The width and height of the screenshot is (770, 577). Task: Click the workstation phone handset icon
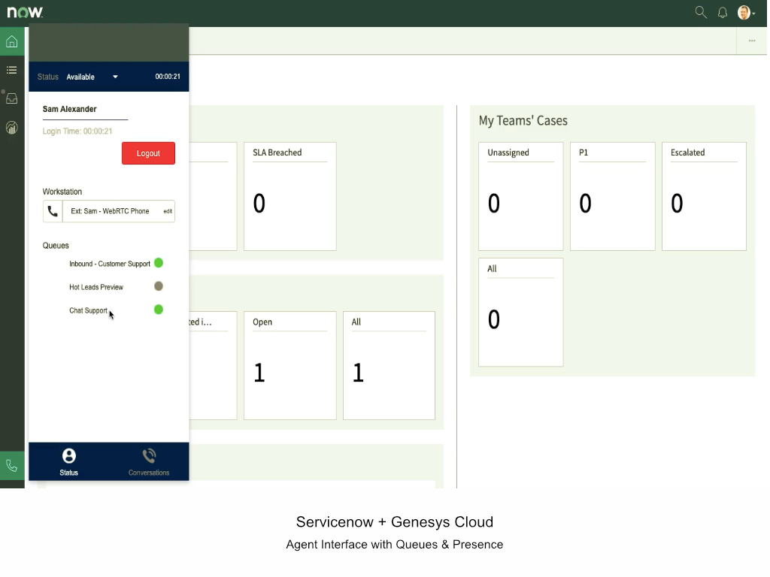[53, 212]
